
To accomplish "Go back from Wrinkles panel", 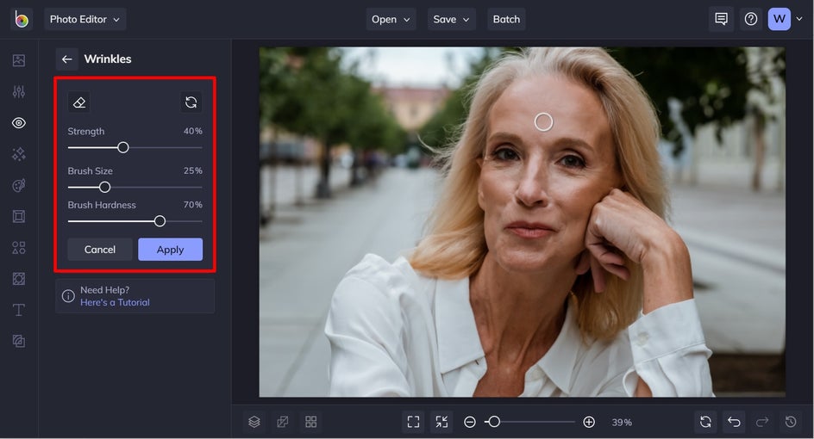I will [x=67, y=59].
